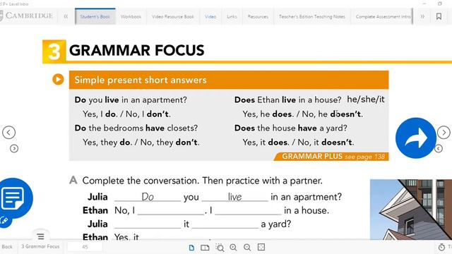Open the Workbook tab
452x254 pixels.
click(131, 17)
